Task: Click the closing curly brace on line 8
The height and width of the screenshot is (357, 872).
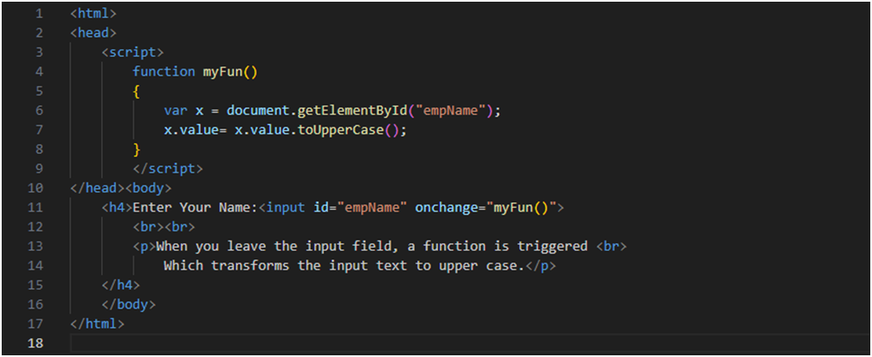Action: coord(136,149)
